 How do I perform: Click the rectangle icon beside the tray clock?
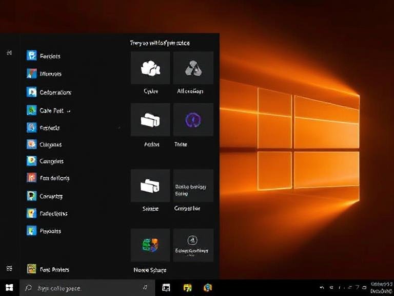tap(364, 287)
